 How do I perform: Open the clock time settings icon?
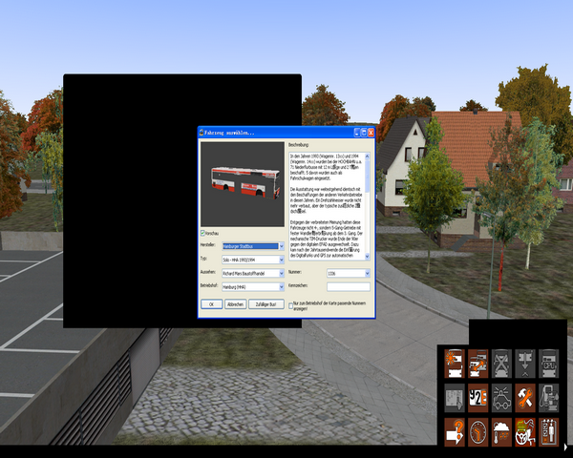(x=477, y=432)
